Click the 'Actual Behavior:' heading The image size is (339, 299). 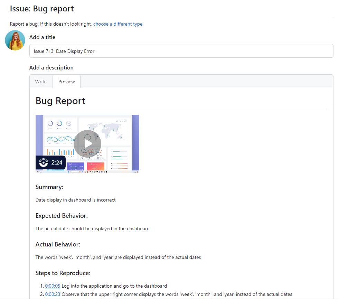point(58,244)
